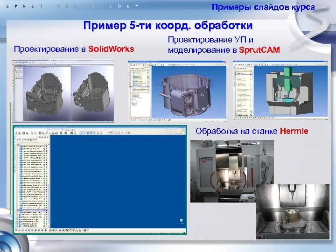Click the magnifier Zoom icon in the large SprutCAM toolbar

[x=47, y=133]
